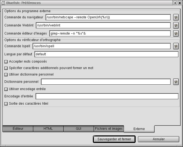Open file browser for Commande éditeur d'images
The height and width of the screenshot is (147, 183).
coord(176,34)
